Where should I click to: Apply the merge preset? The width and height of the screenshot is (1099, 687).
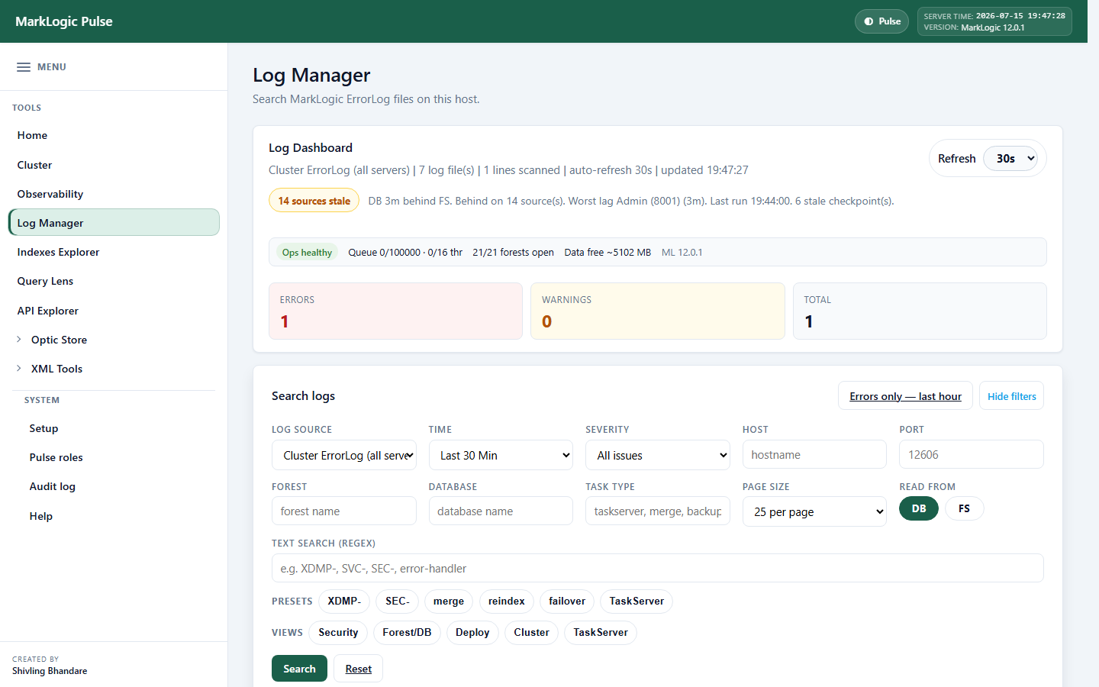[x=449, y=602]
